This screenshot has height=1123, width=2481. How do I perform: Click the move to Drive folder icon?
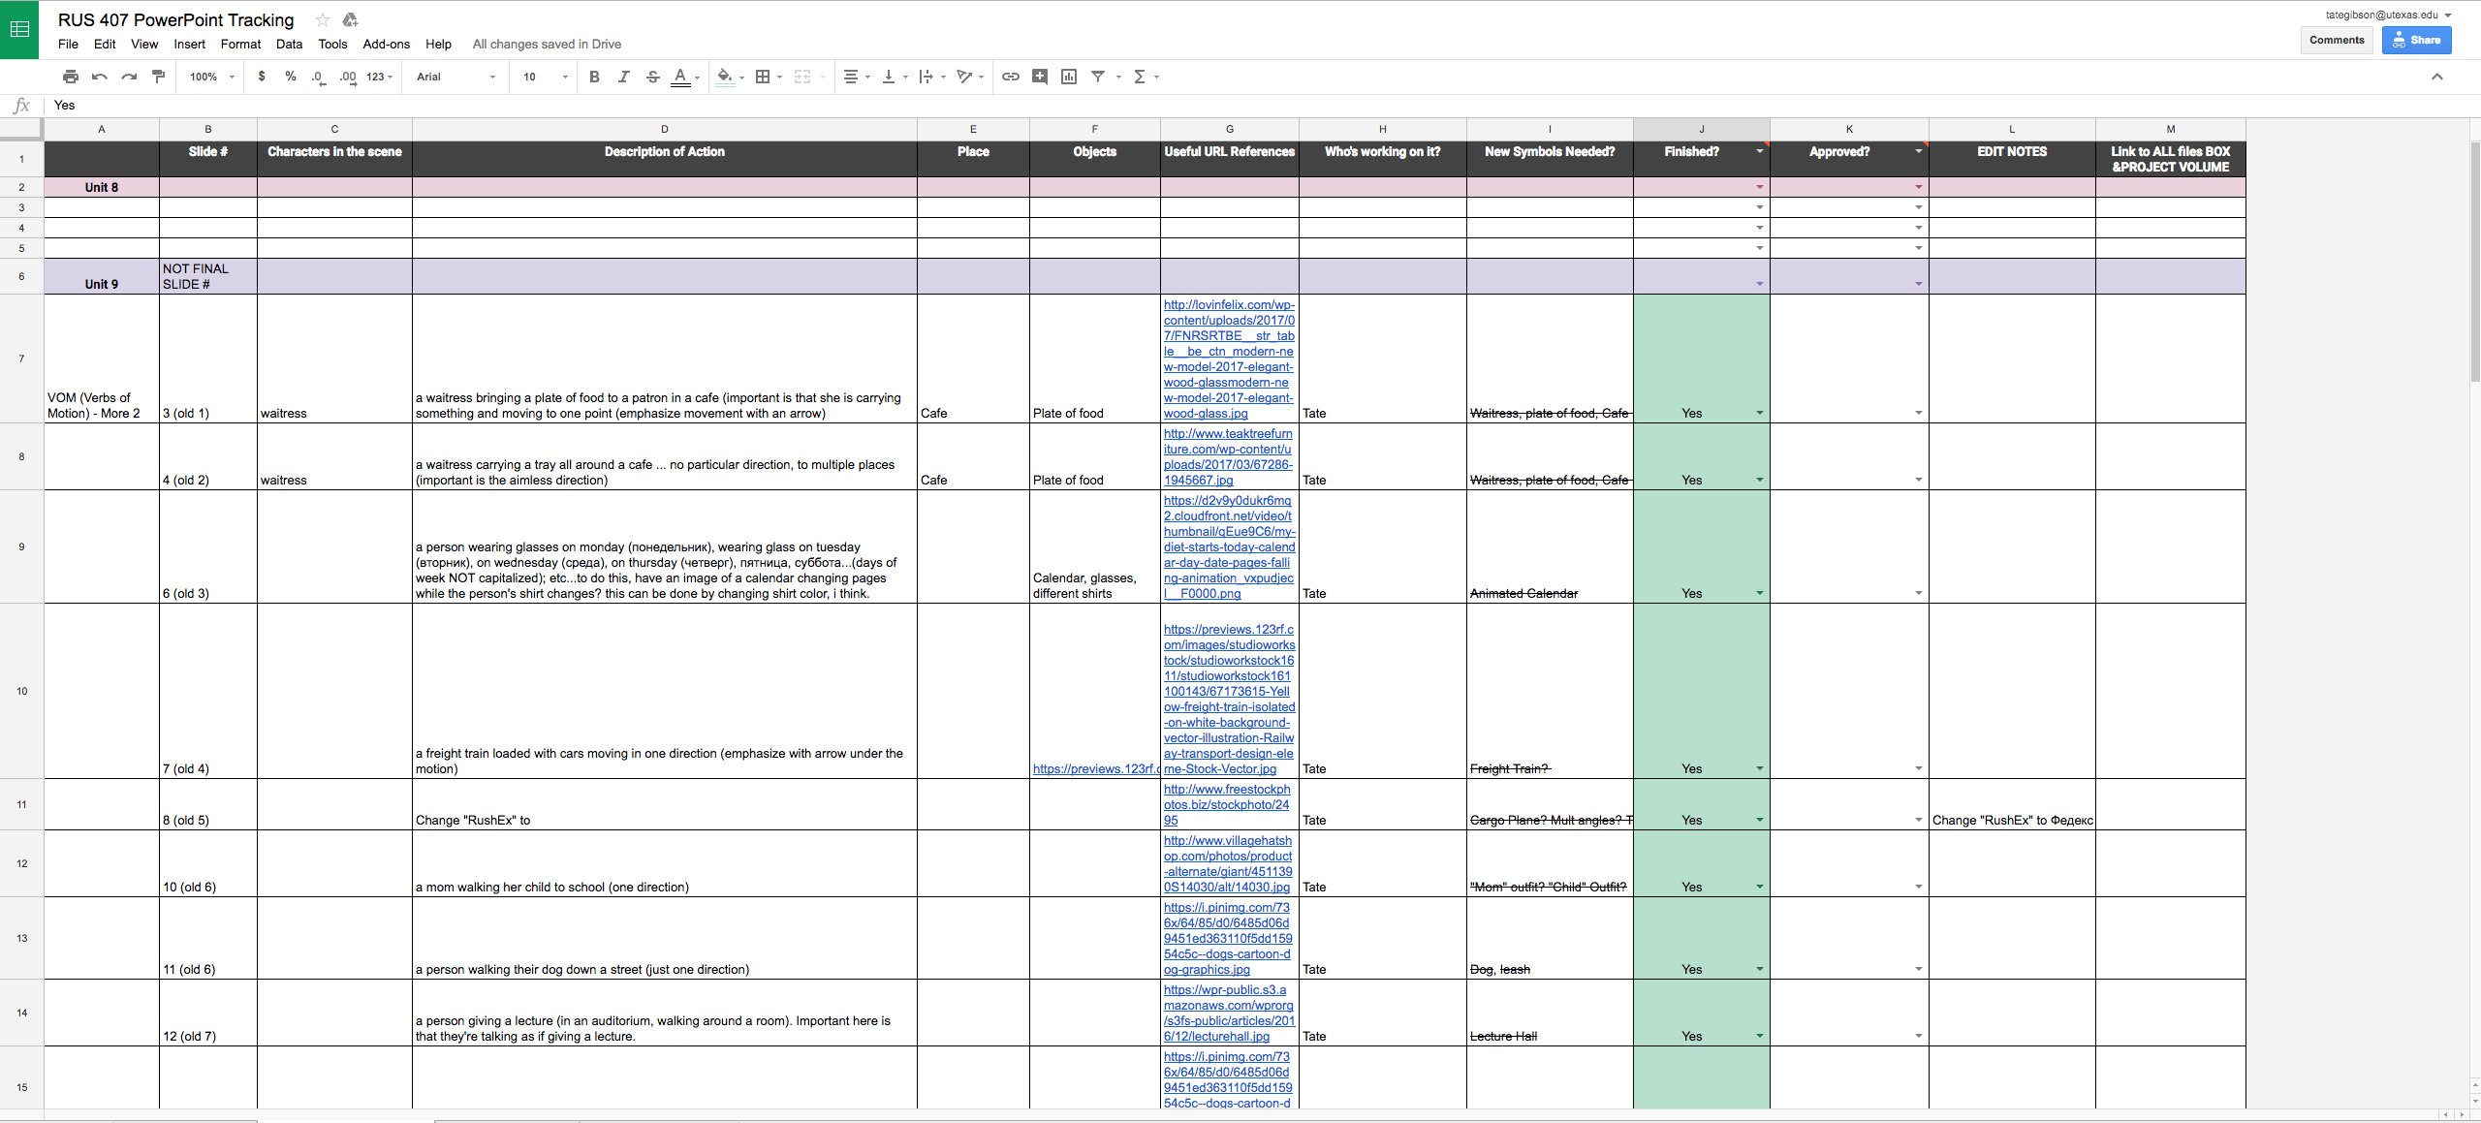tap(351, 19)
